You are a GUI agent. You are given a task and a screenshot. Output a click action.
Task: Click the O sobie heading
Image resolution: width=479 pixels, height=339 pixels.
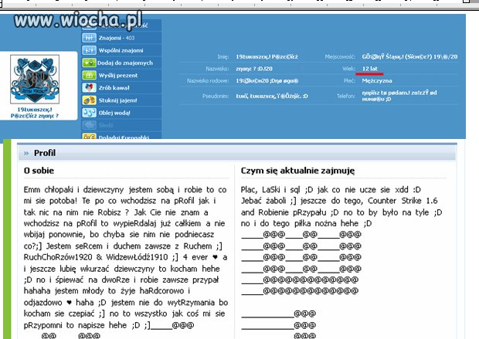(39, 171)
